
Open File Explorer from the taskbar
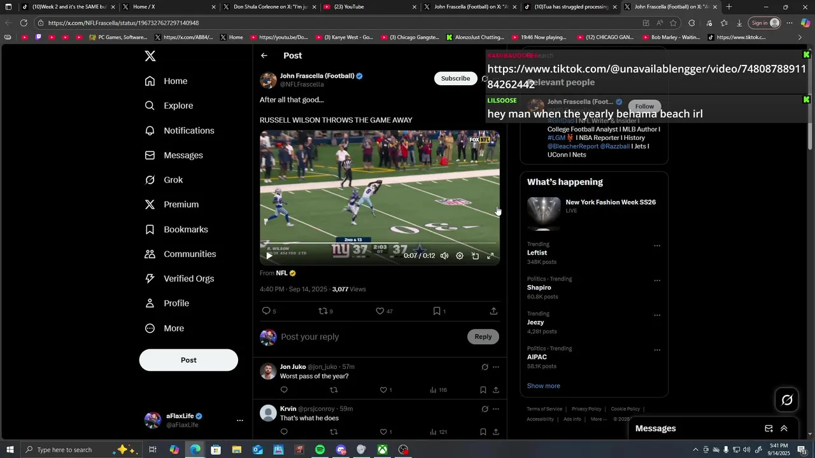(236, 450)
